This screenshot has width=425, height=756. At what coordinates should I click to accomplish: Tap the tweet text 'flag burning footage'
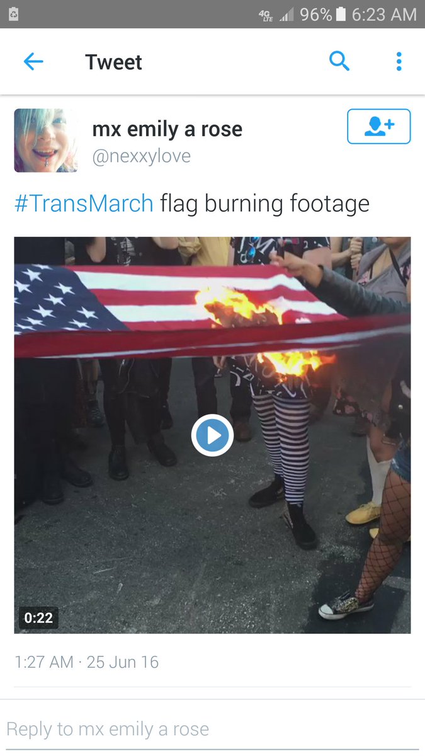coord(264,203)
